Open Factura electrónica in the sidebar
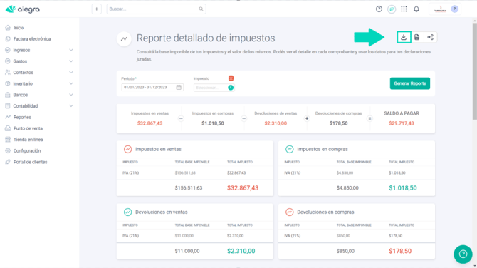 click(x=32, y=39)
